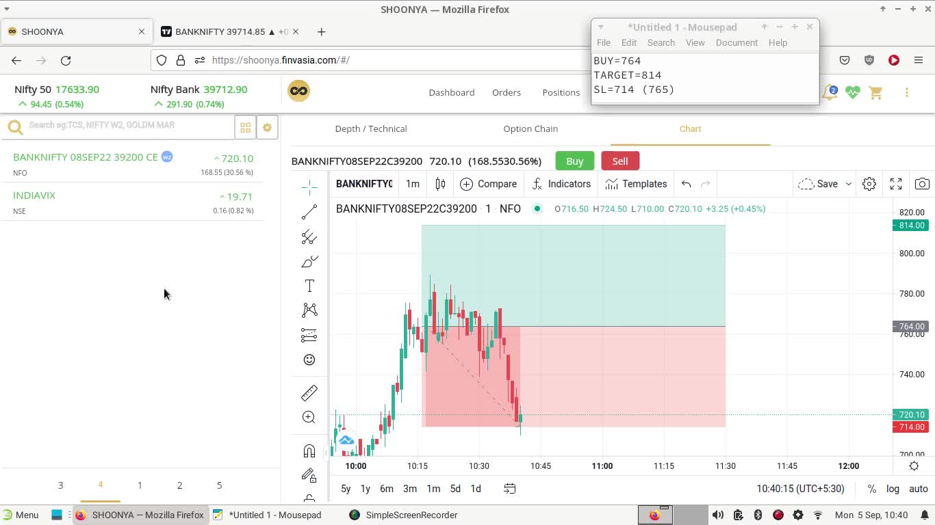
Task: Open Mousepad window menu arrow
Action: [x=601, y=27]
